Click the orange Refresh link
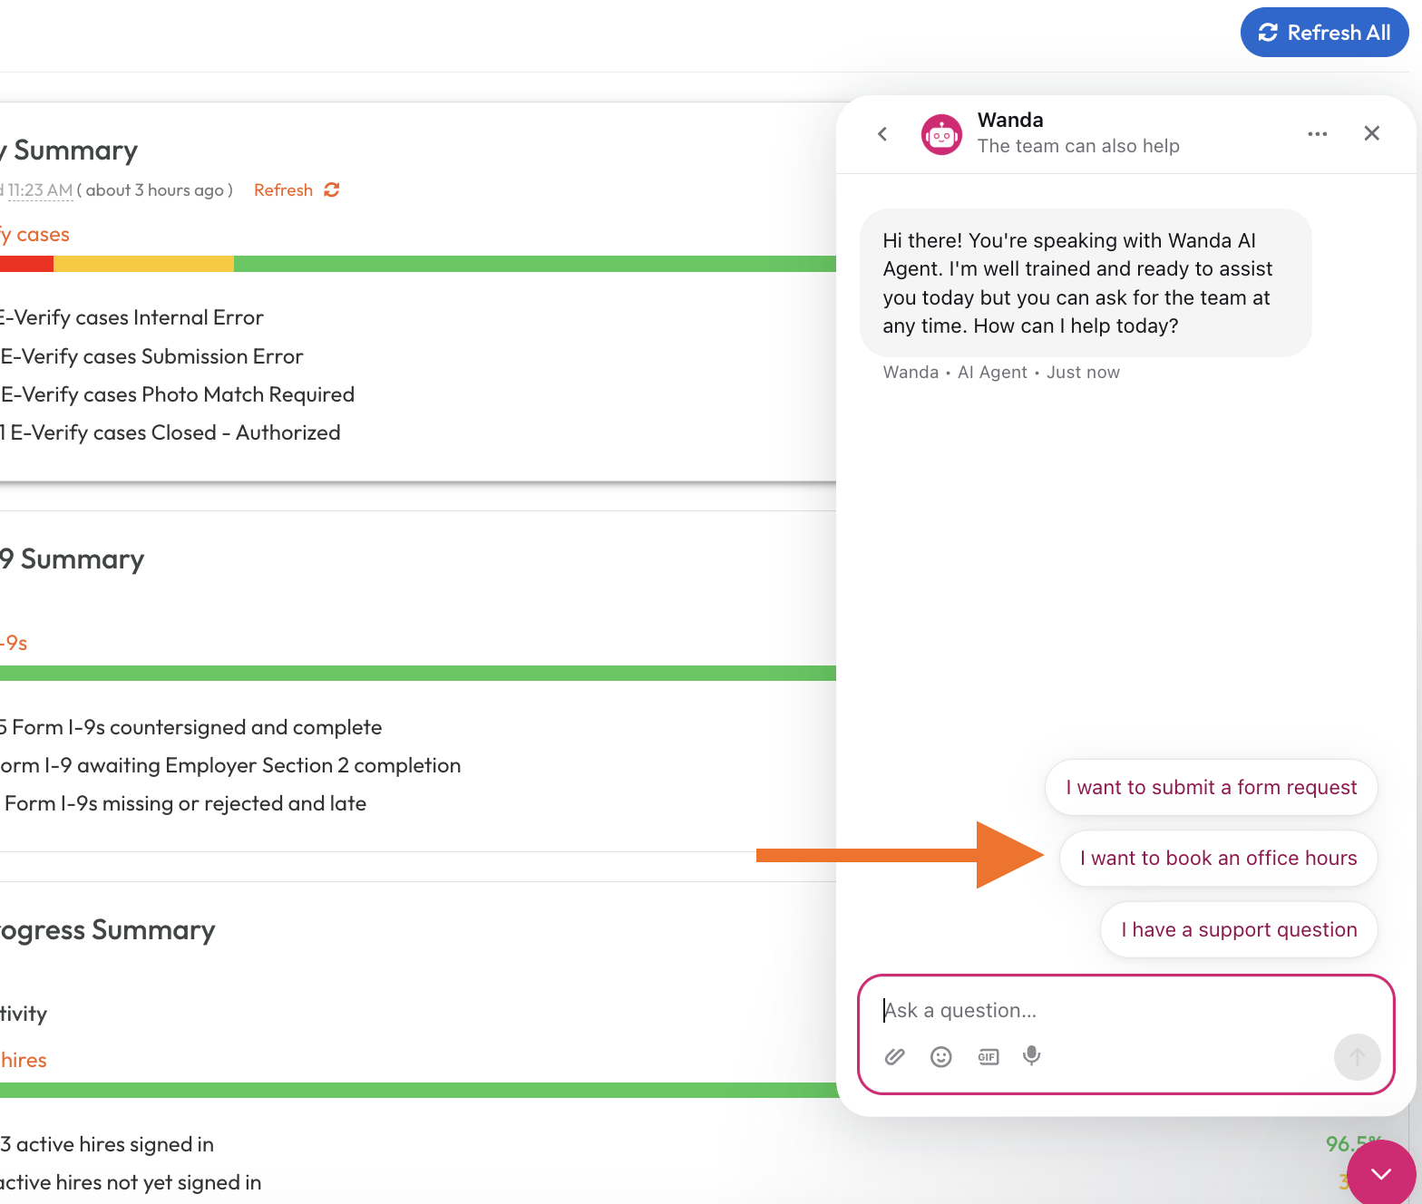Image resolution: width=1422 pixels, height=1204 pixels. point(283,189)
